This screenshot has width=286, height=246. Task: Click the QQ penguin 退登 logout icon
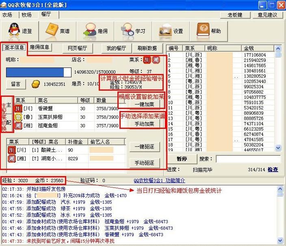(x=14, y=29)
